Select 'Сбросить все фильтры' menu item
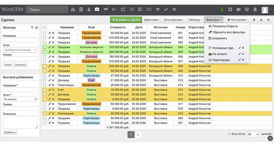The image size is (274, 149). tap(227, 32)
